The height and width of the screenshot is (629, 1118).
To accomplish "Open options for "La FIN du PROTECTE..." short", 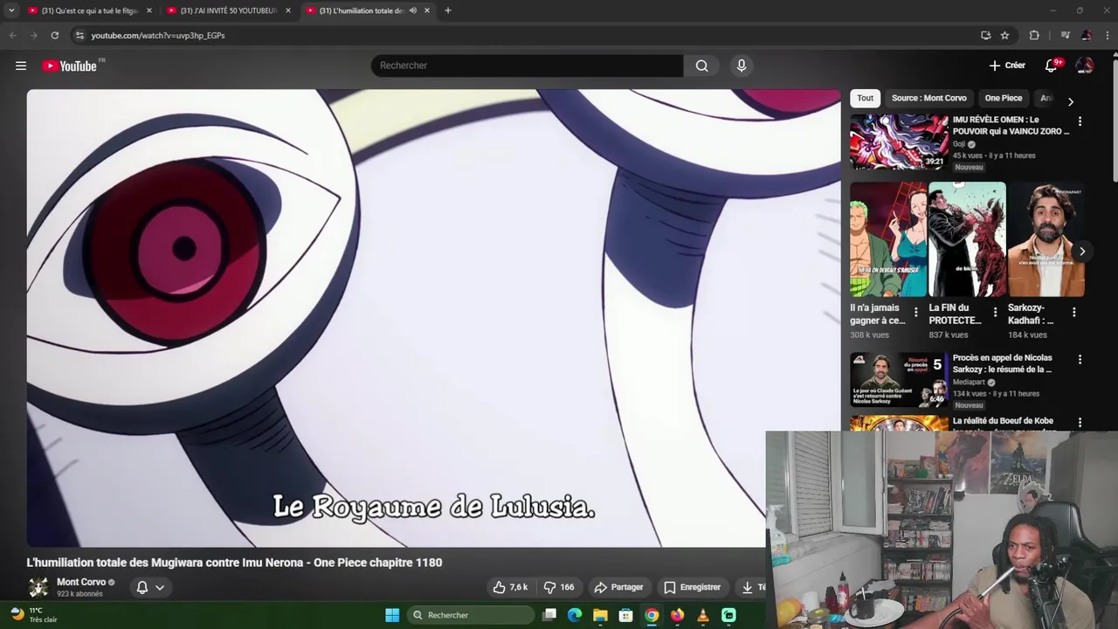I will [994, 312].
